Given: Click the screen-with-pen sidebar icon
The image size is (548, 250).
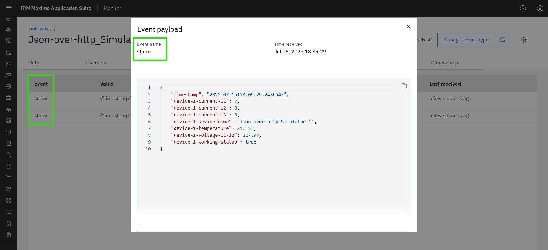Looking at the screenshot, I should 9,75.
